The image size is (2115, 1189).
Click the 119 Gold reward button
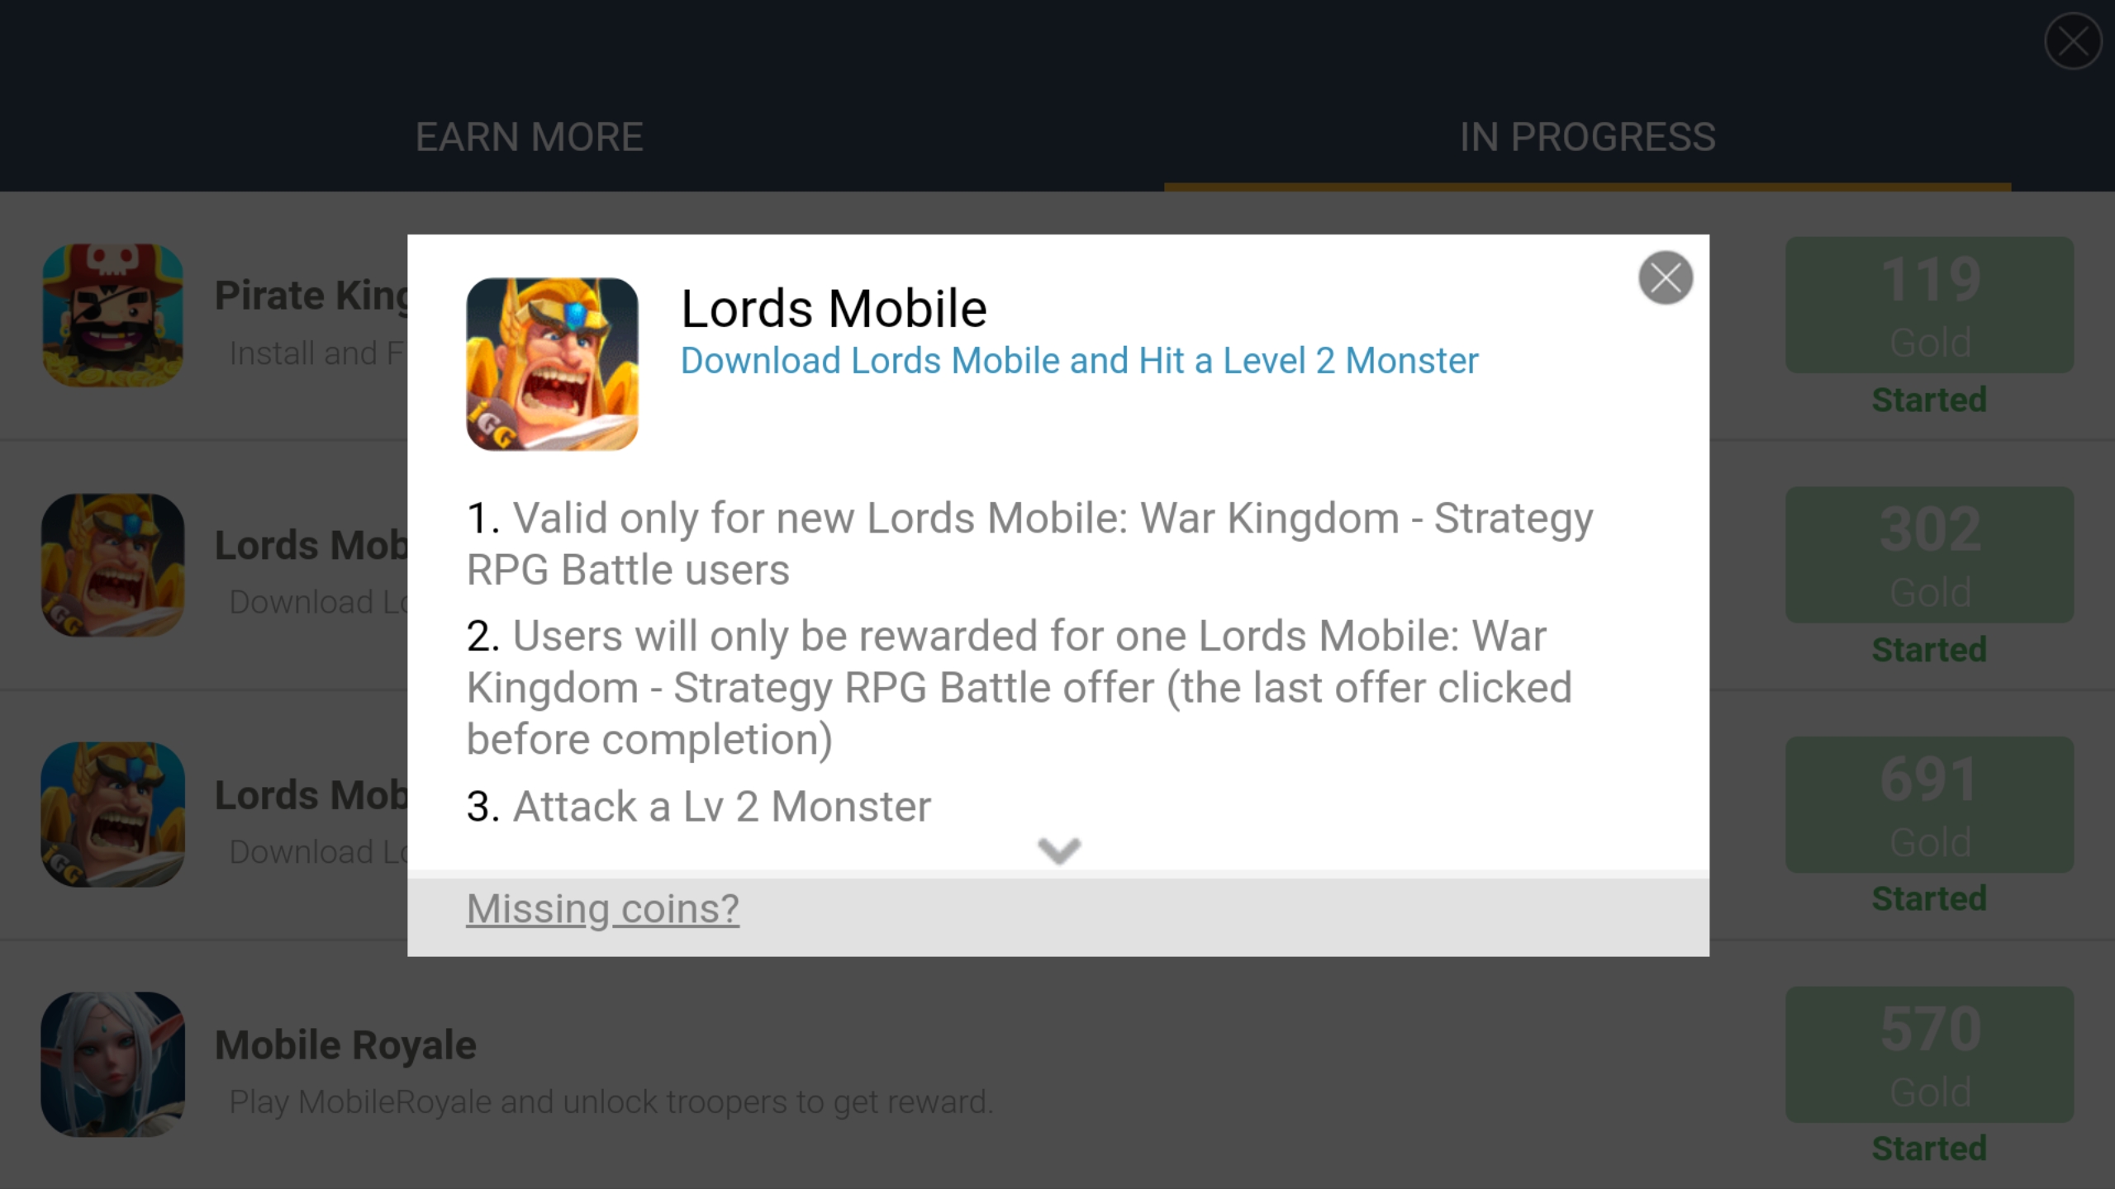point(1929,306)
